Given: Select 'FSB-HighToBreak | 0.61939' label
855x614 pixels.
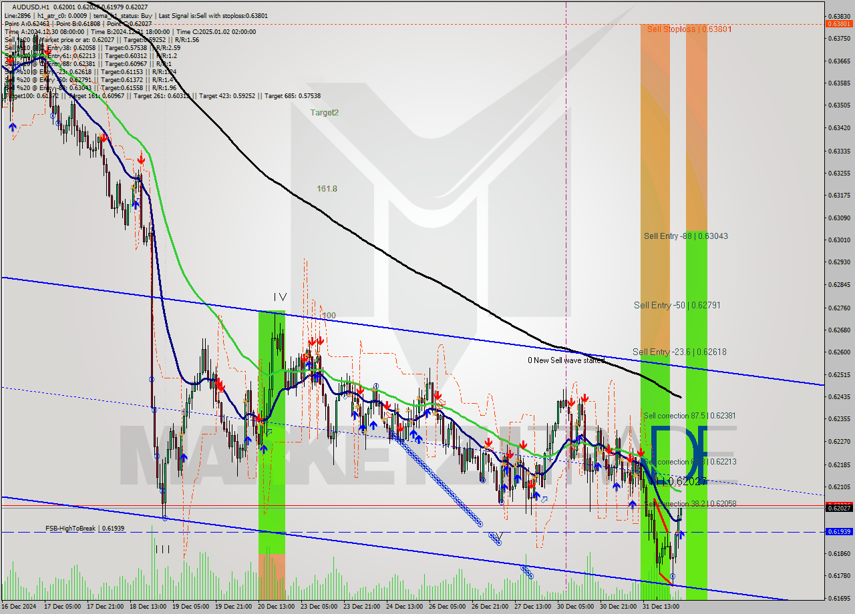Looking at the screenshot, I should (x=85, y=529).
